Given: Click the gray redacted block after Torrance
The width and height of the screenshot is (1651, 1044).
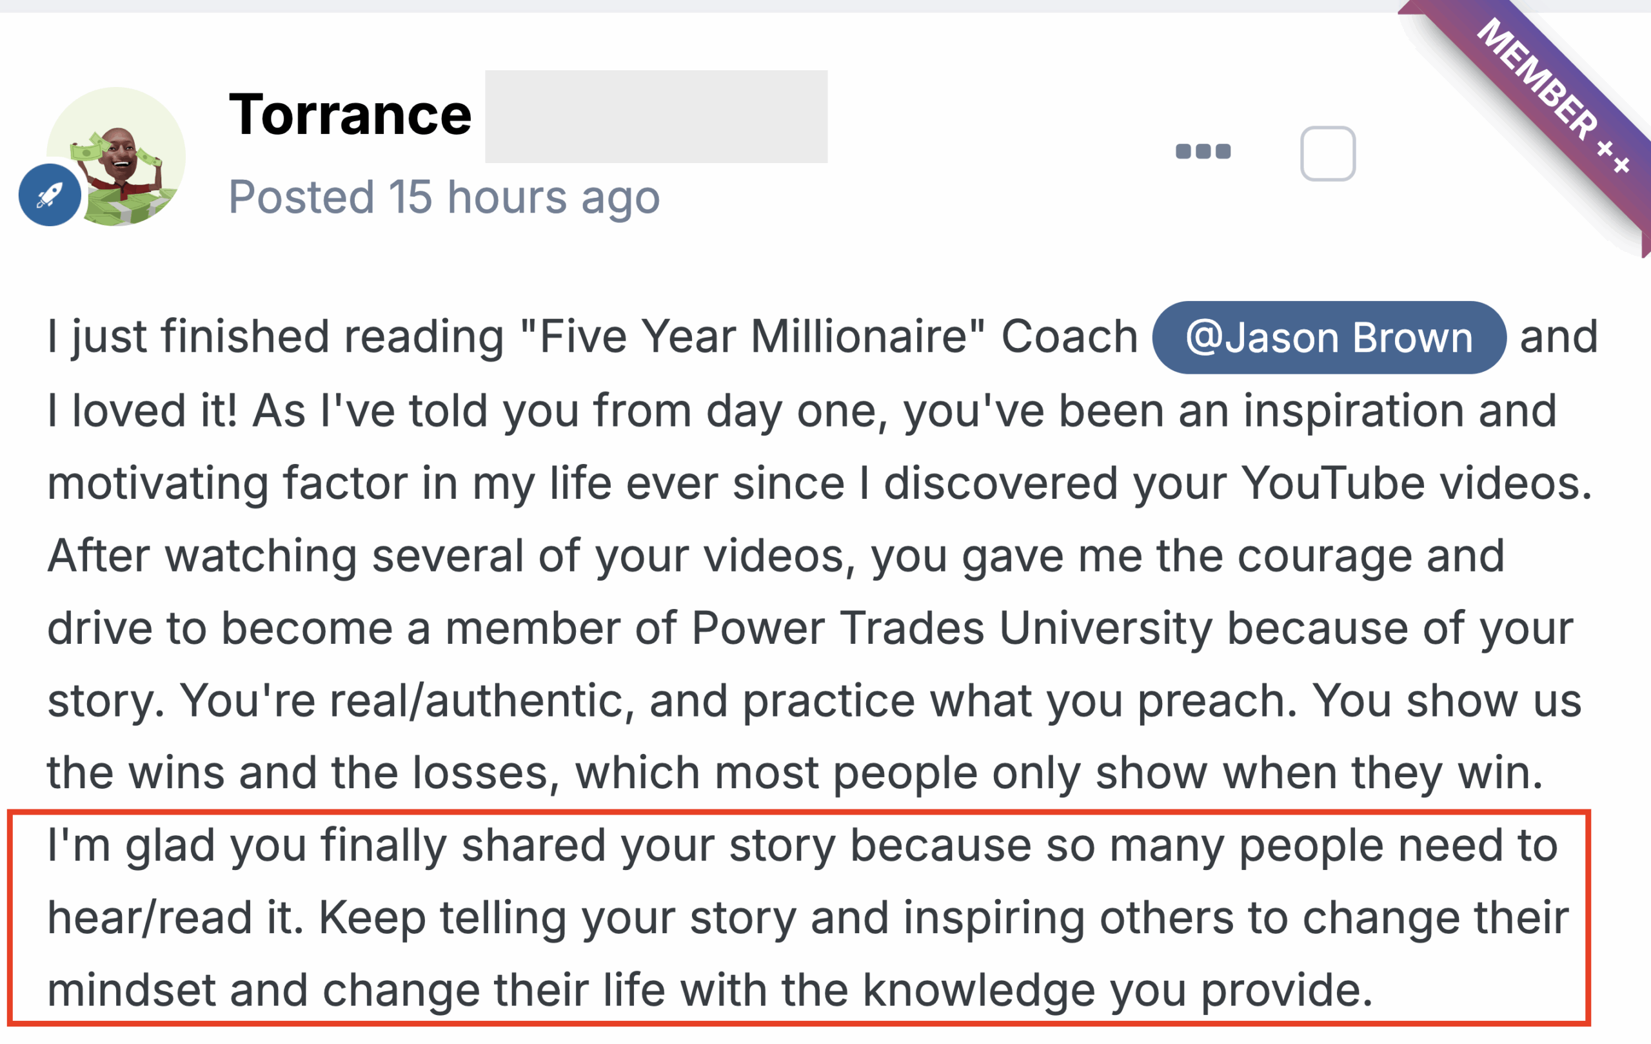Looking at the screenshot, I should click(655, 117).
